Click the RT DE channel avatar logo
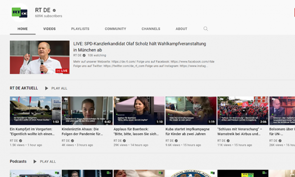 (x=20, y=12)
